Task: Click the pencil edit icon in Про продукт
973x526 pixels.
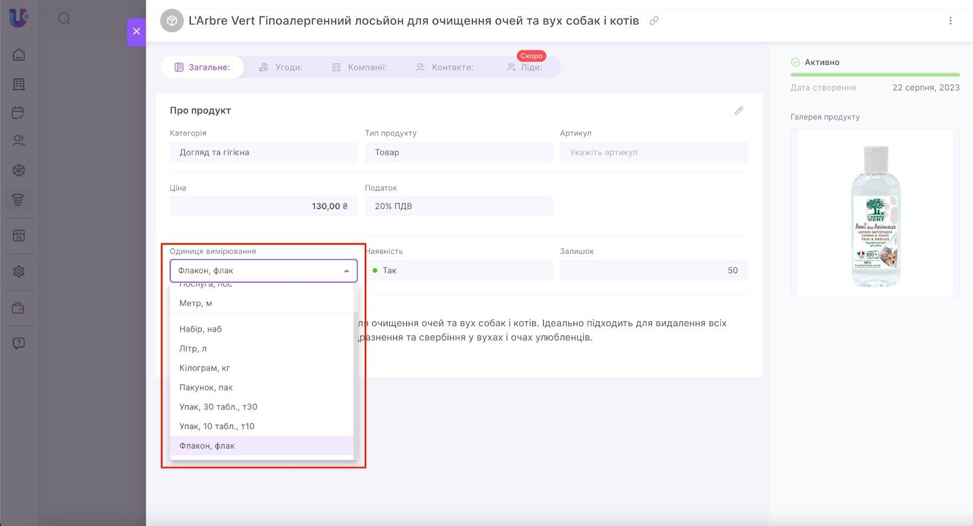Action: (738, 111)
